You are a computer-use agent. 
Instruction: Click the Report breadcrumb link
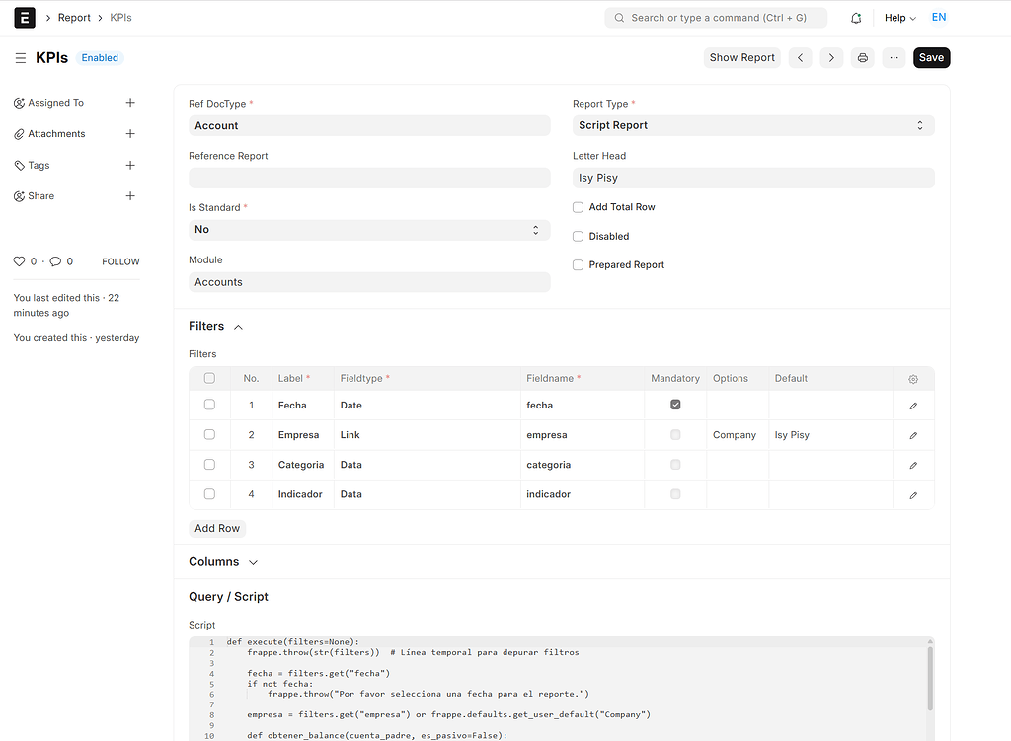74,17
